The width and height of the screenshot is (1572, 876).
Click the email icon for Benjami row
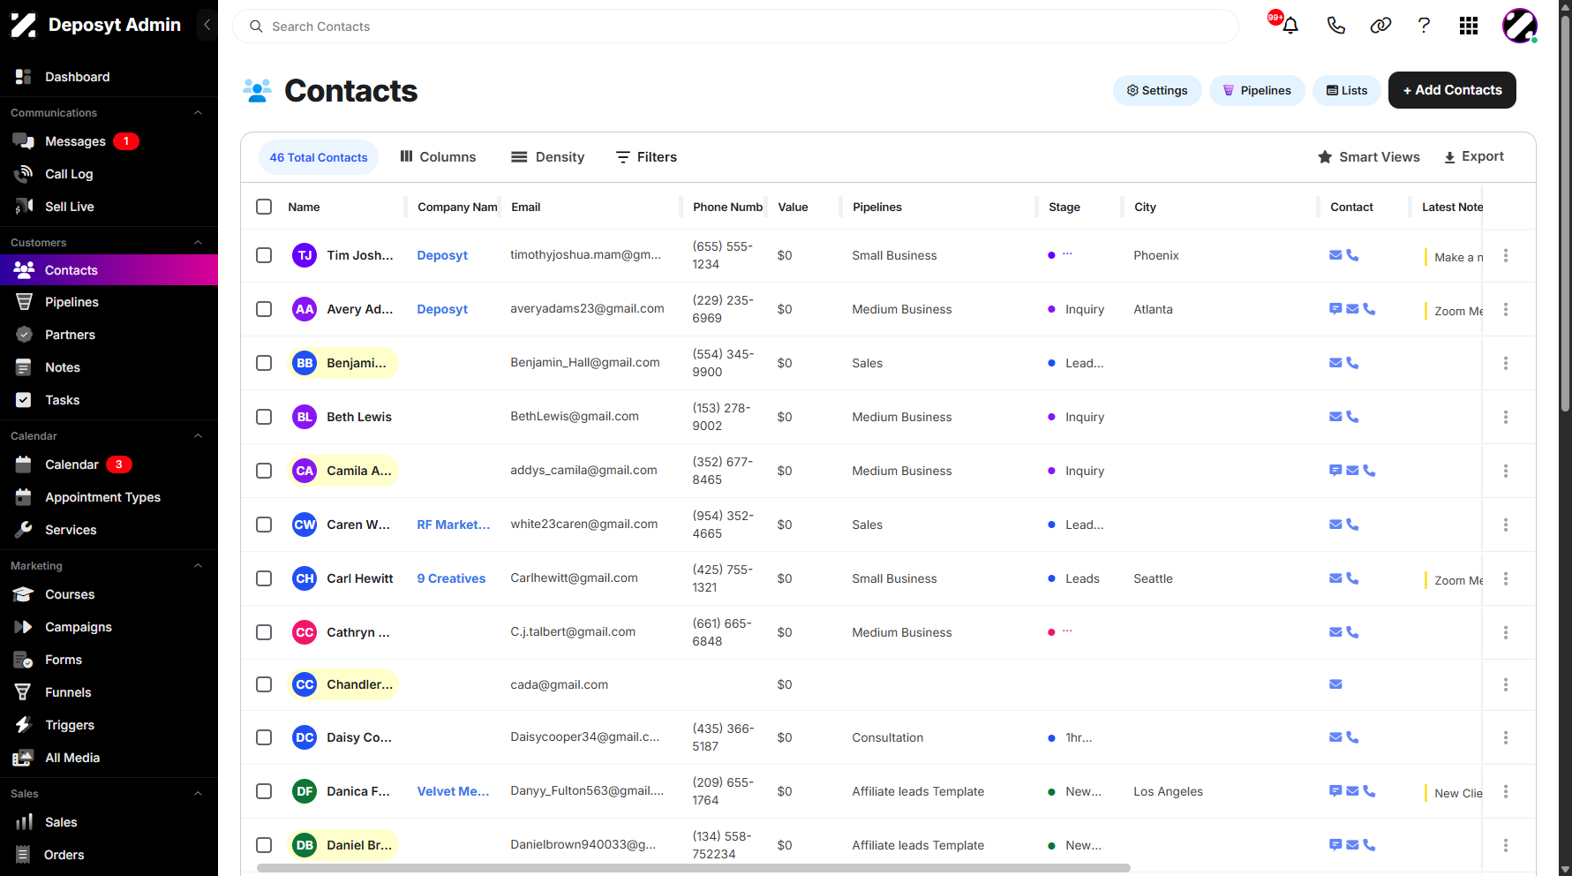1335,363
